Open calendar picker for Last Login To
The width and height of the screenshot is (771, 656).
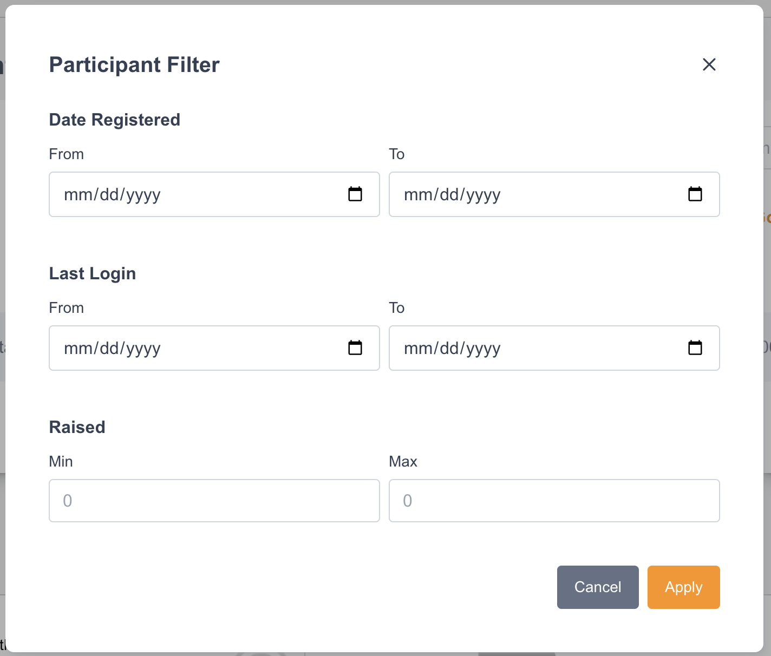[695, 347]
